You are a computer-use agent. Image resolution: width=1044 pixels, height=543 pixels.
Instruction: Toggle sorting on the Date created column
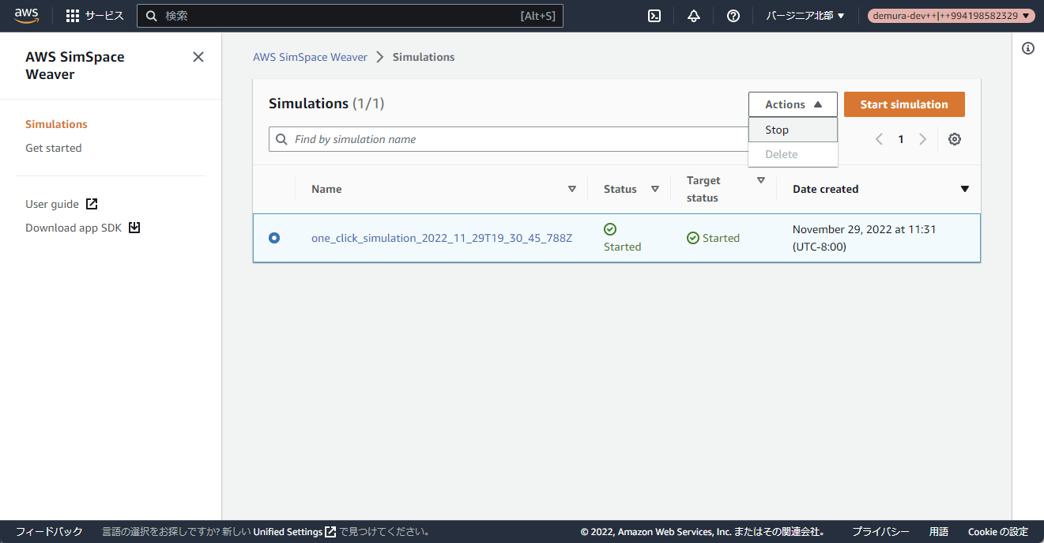(965, 188)
